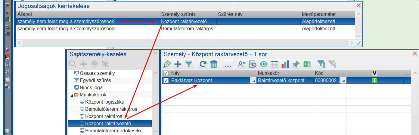Viewport: 419px width, 135px height.
Task: Open dropdown arrow in 00000002 code cell
Action: (x=343, y=81)
